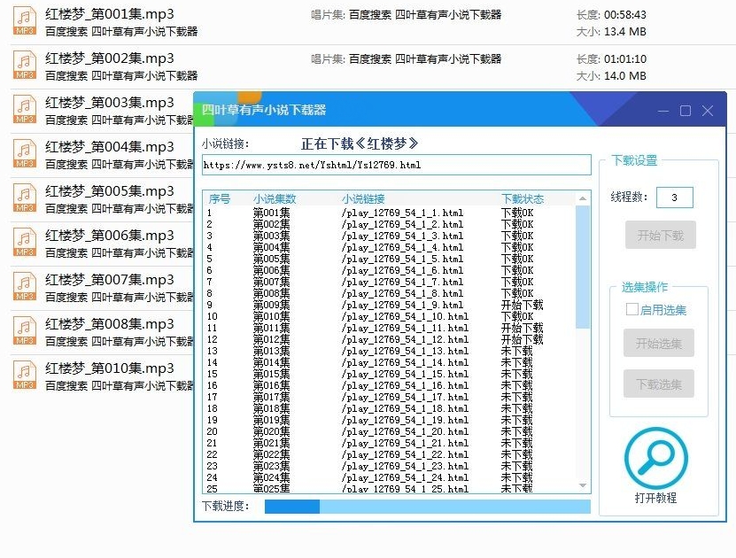This screenshot has height=558, width=736.
Task: Click link /play_12769_54_1_10.html
Action: click(x=405, y=316)
